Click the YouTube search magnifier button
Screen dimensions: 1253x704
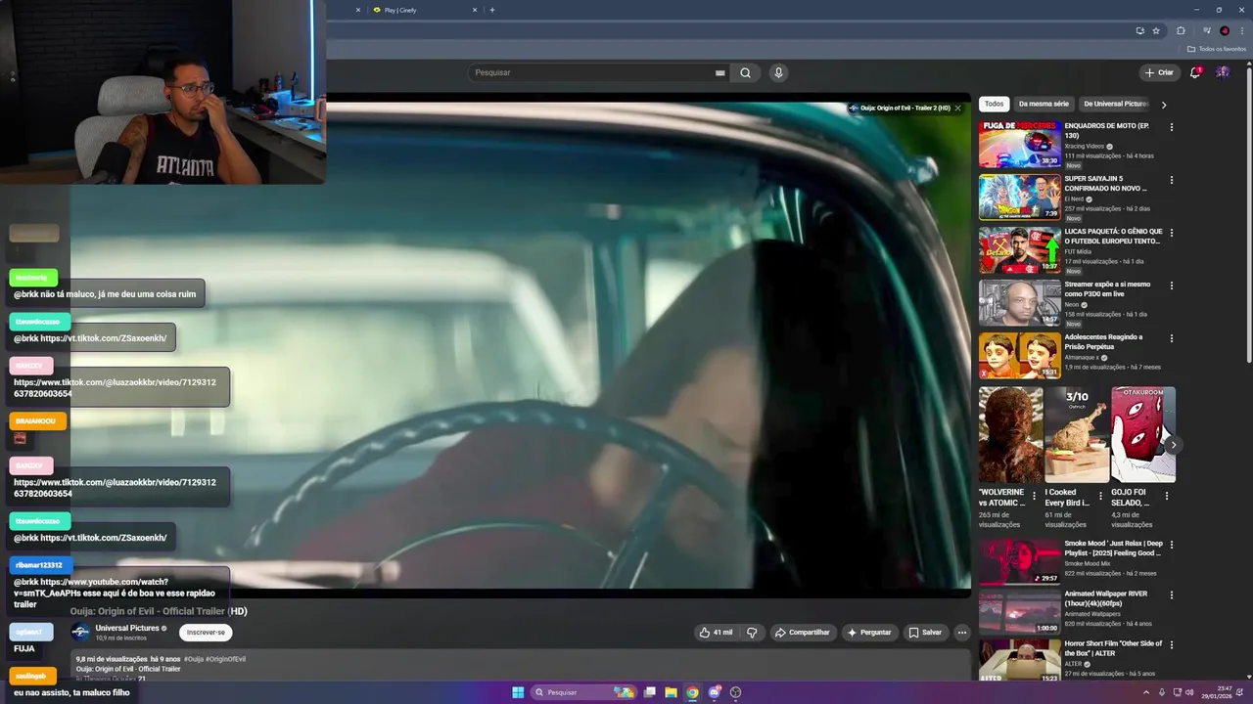pos(745,72)
